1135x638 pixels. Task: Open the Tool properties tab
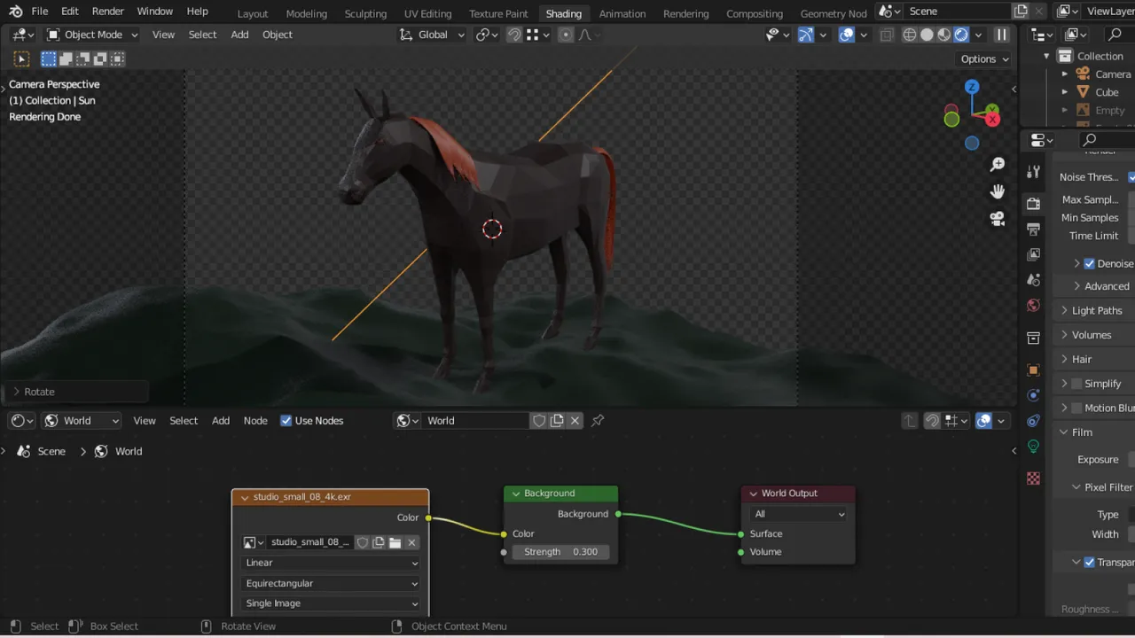(1033, 172)
